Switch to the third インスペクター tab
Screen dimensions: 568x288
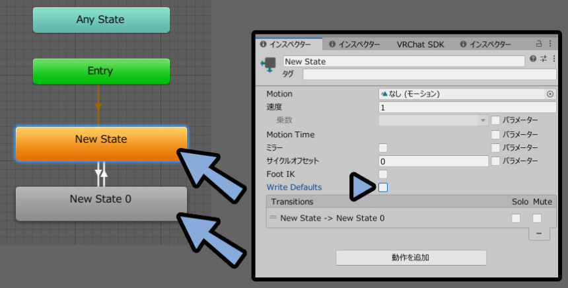click(x=485, y=44)
